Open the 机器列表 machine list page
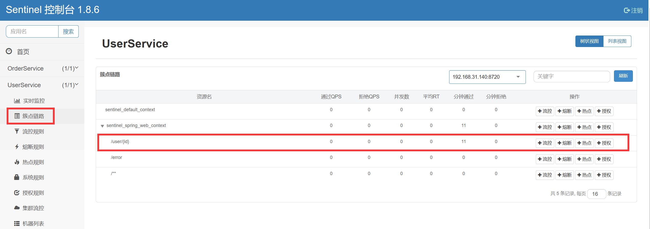 point(33,223)
